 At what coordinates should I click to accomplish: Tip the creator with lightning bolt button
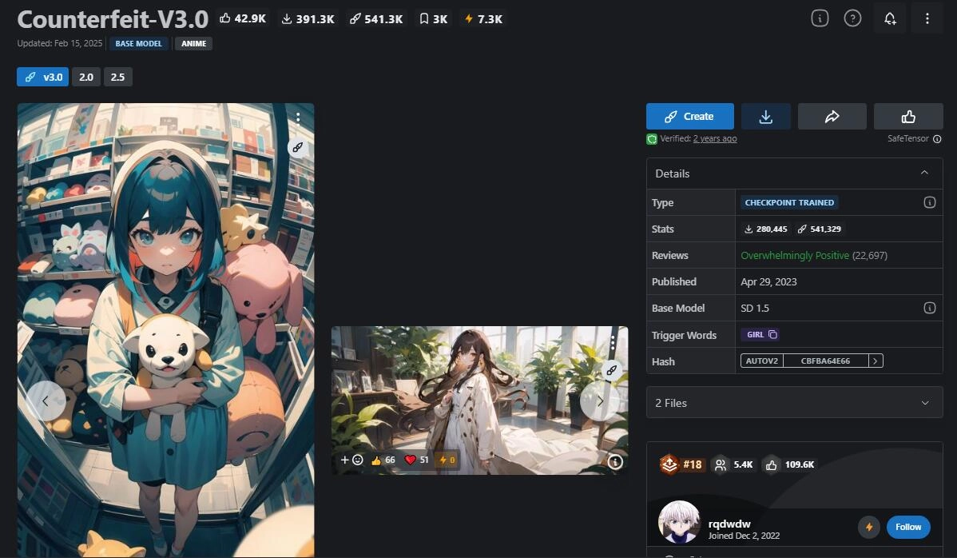click(x=868, y=527)
